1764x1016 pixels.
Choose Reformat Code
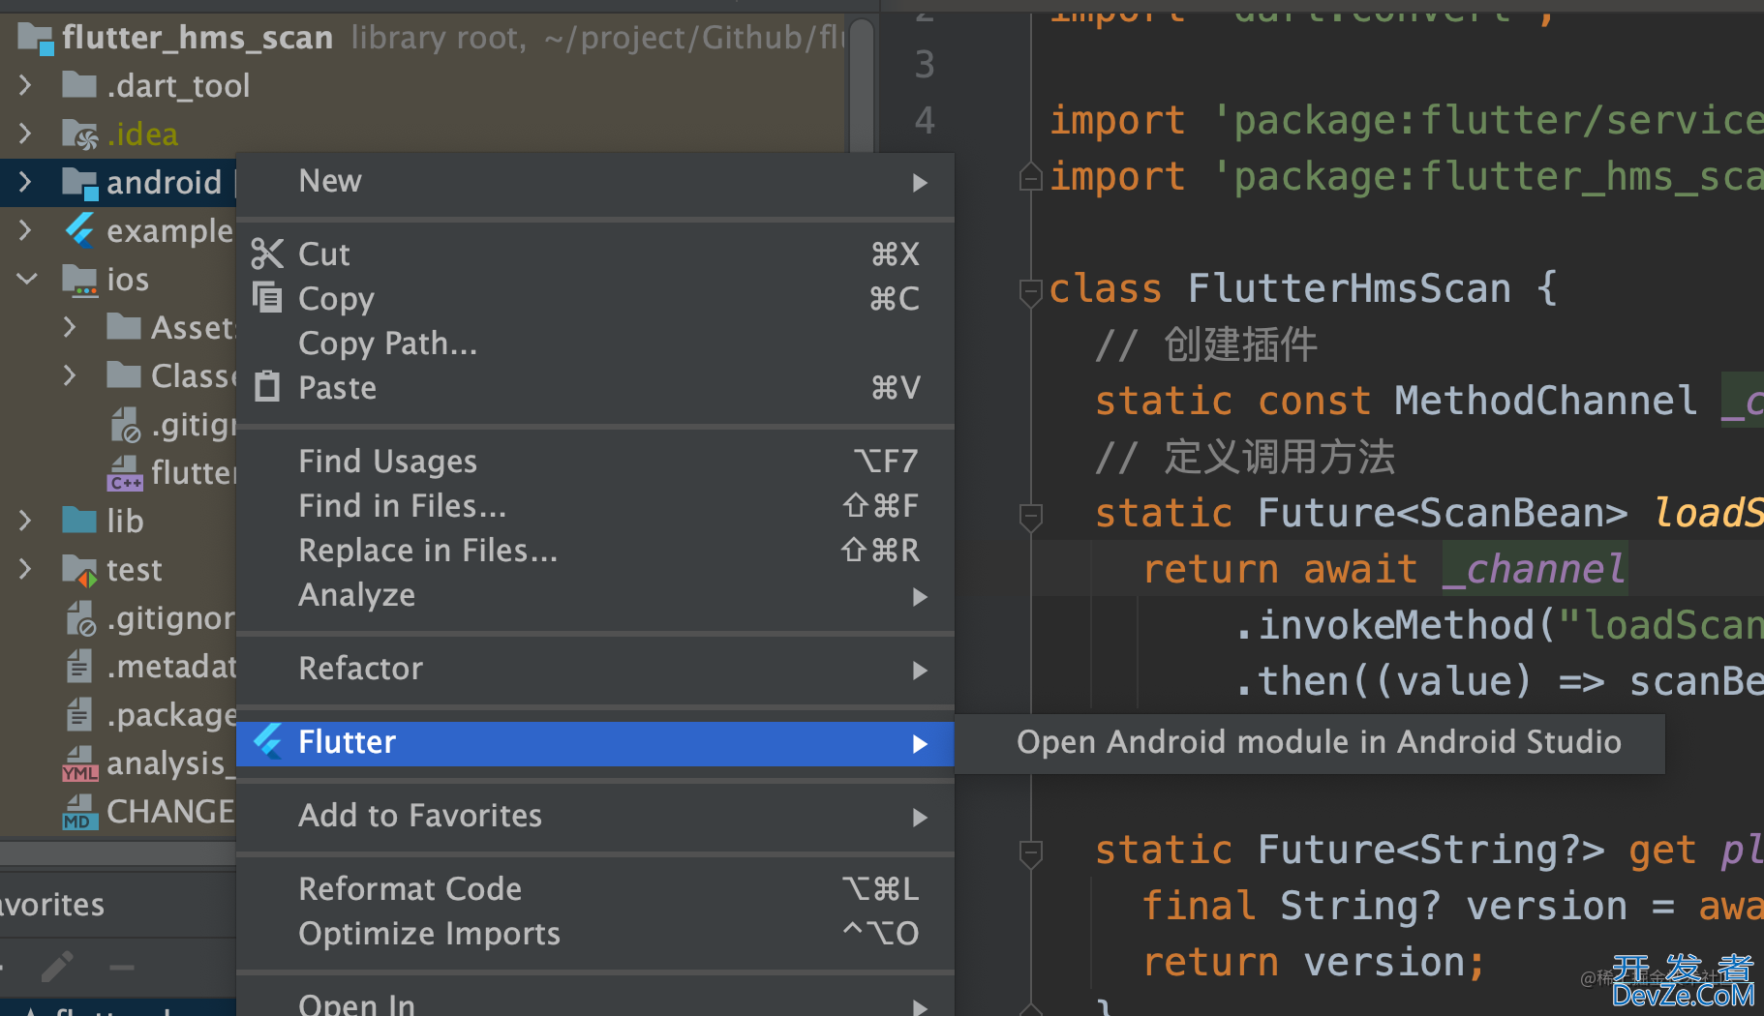pyautogui.click(x=594, y=888)
